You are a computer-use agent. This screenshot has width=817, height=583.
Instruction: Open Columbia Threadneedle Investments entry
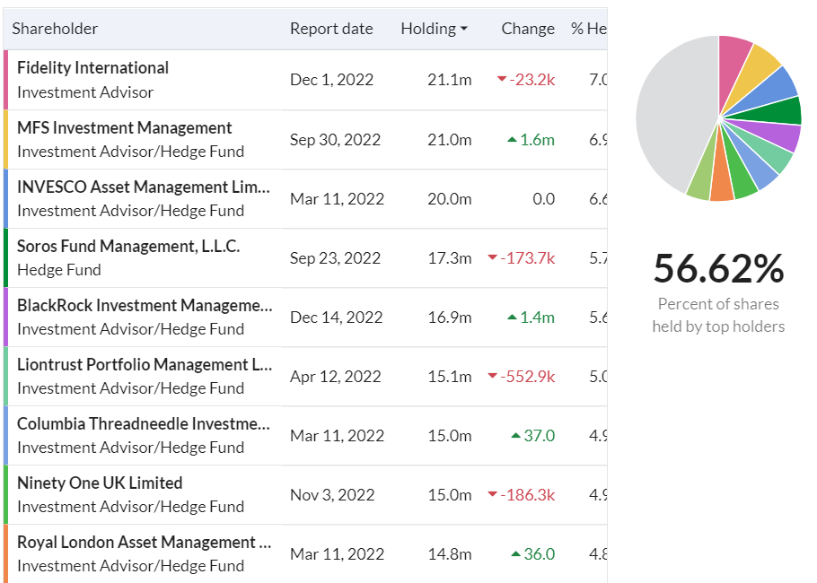click(144, 423)
